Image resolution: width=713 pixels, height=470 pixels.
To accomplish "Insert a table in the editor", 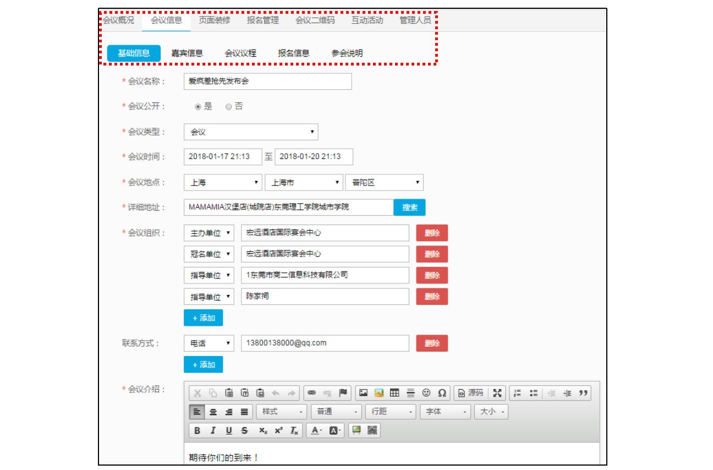I will [x=394, y=393].
